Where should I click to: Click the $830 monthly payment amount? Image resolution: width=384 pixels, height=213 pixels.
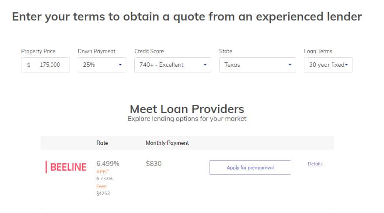pyautogui.click(x=154, y=163)
